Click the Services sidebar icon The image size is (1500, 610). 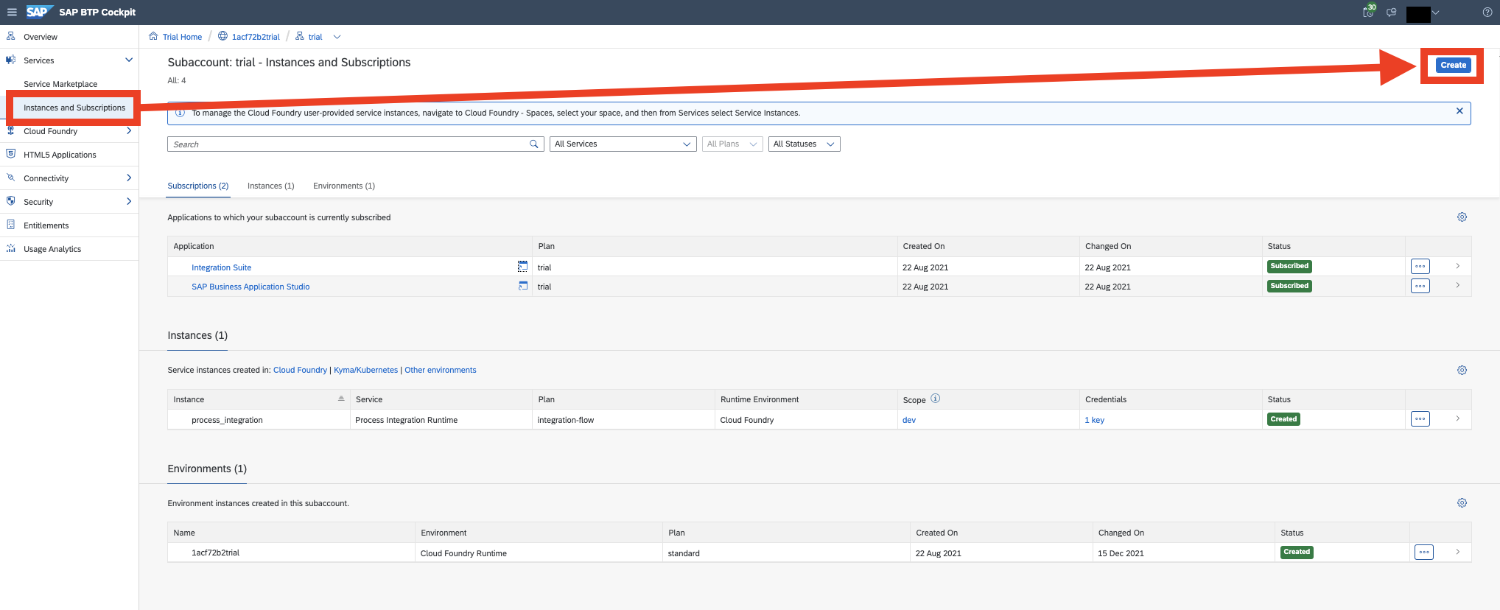tap(11, 60)
